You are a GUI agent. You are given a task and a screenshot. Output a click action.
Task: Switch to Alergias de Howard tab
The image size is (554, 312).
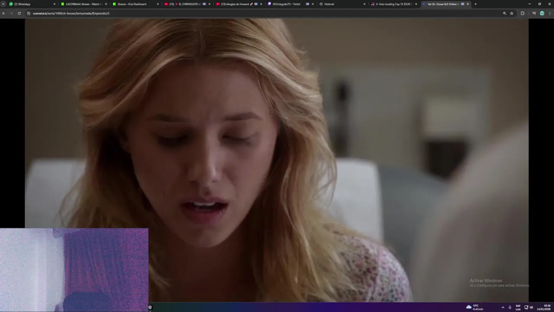point(238,4)
